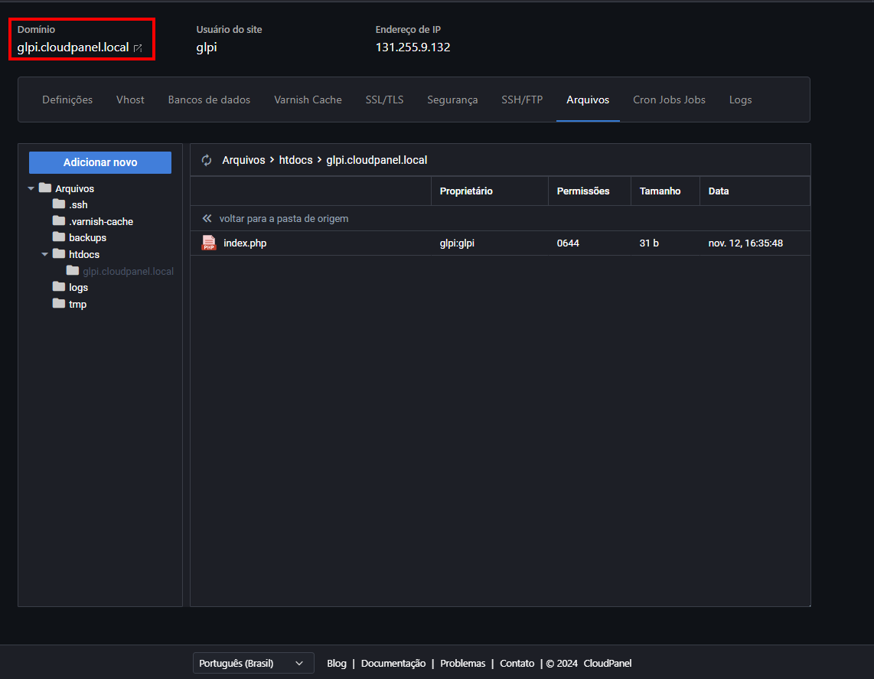Collapse the htdocs folder arrow

pyautogui.click(x=44, y=254)
